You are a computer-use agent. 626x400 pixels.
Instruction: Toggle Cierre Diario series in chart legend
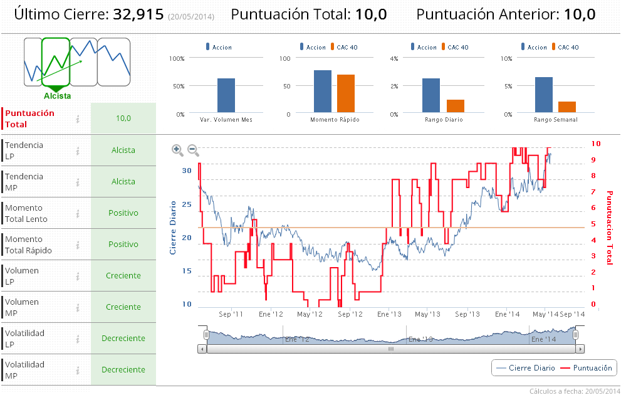pos(525,368)
